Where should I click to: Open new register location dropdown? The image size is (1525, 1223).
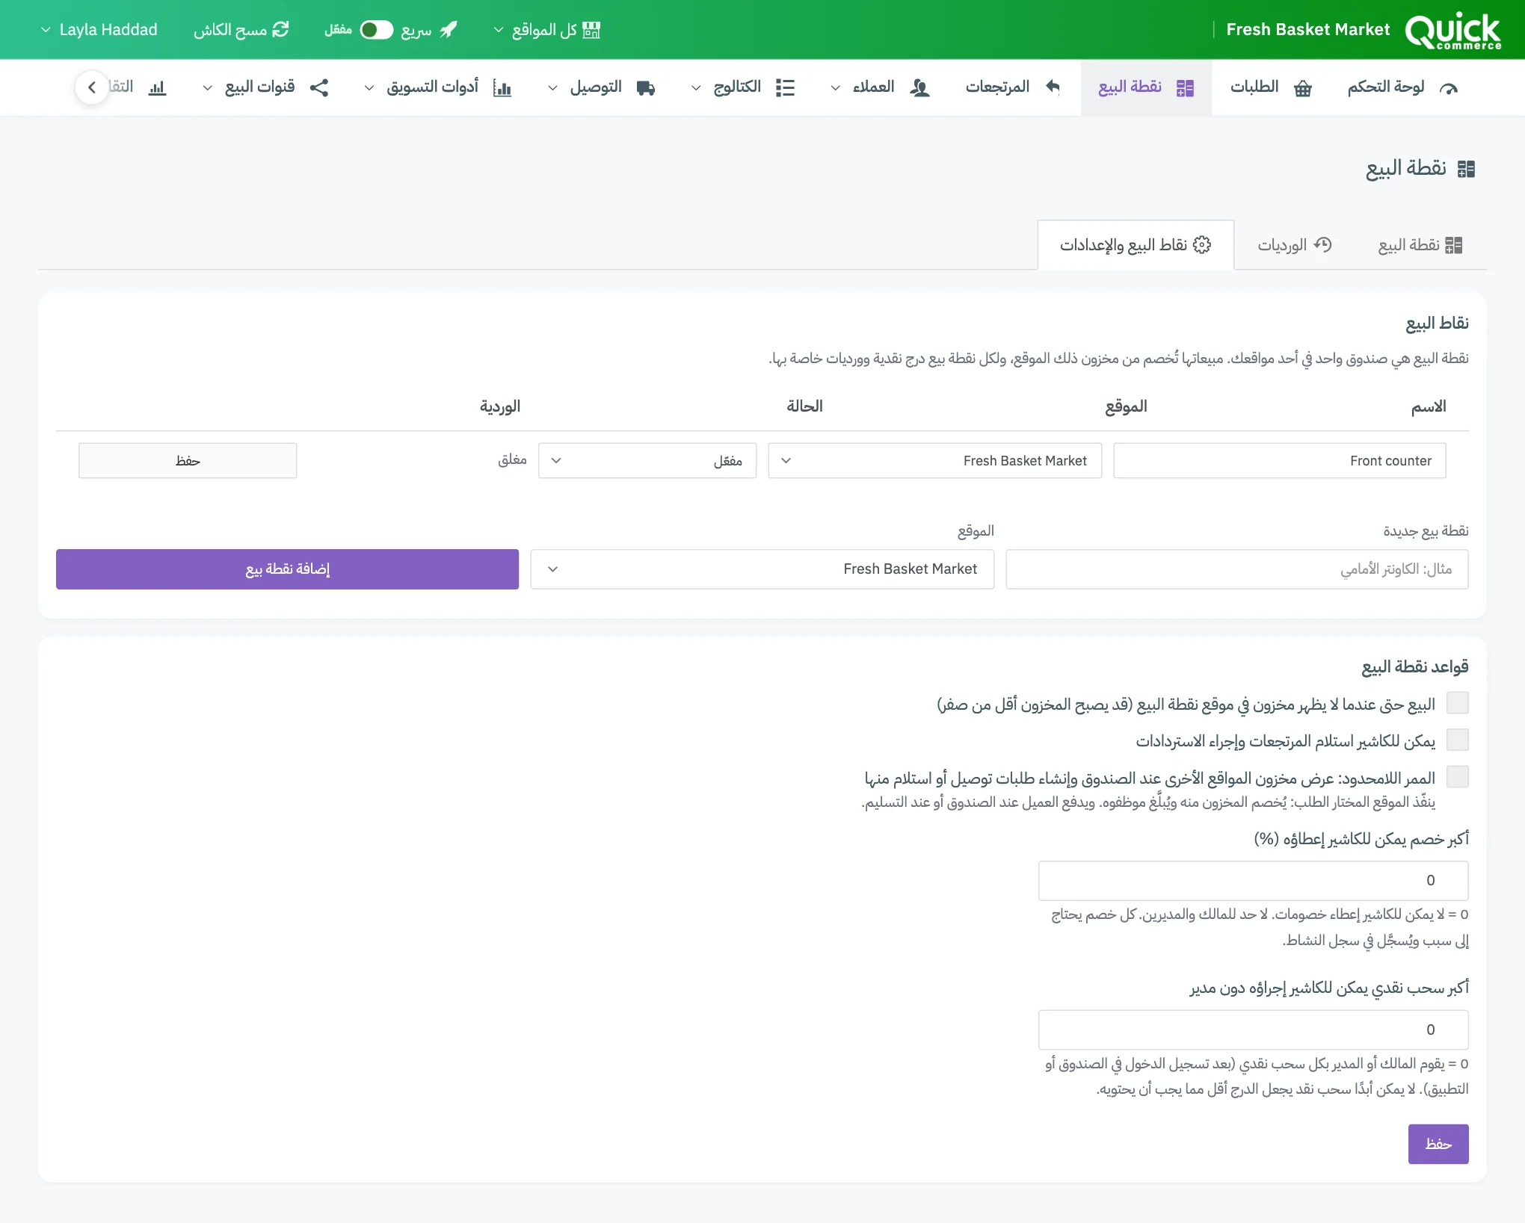click(762, 569)
